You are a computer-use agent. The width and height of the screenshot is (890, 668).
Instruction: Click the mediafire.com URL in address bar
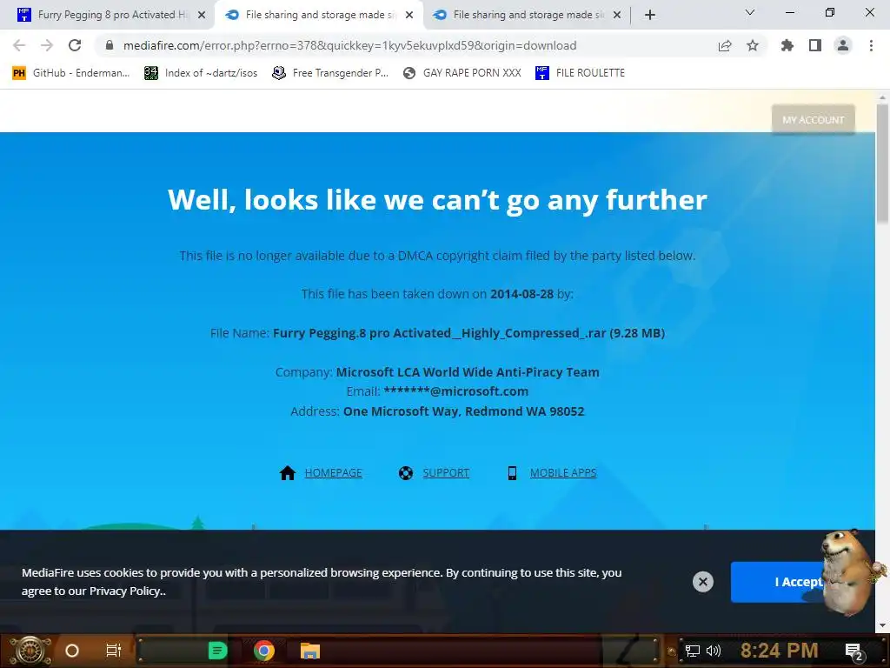[x=349, y=45]
